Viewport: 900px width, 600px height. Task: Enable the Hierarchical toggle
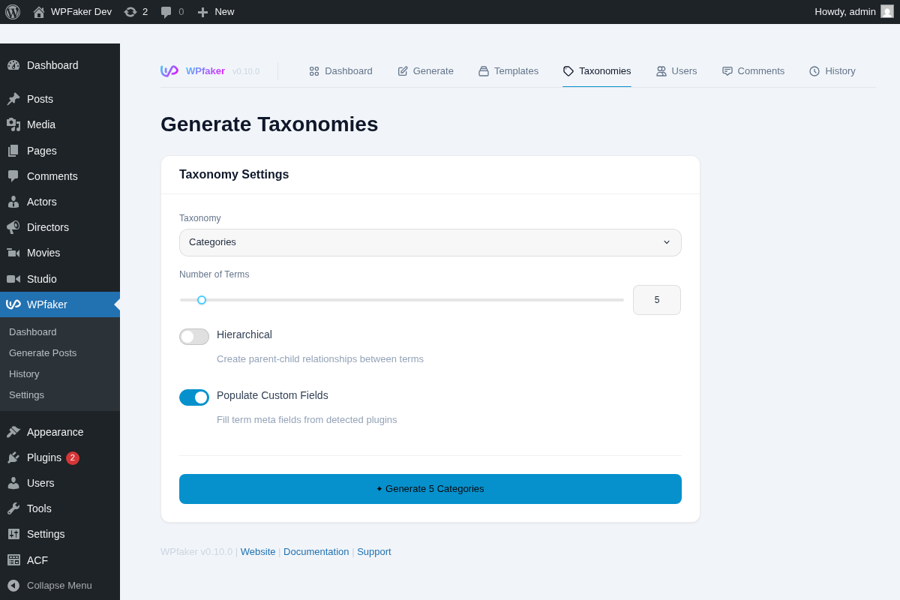point(194,336)
